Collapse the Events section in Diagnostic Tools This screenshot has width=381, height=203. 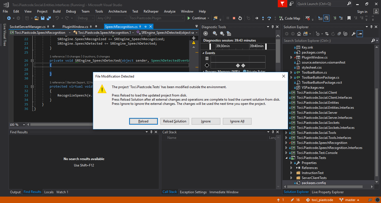(203, 53)
